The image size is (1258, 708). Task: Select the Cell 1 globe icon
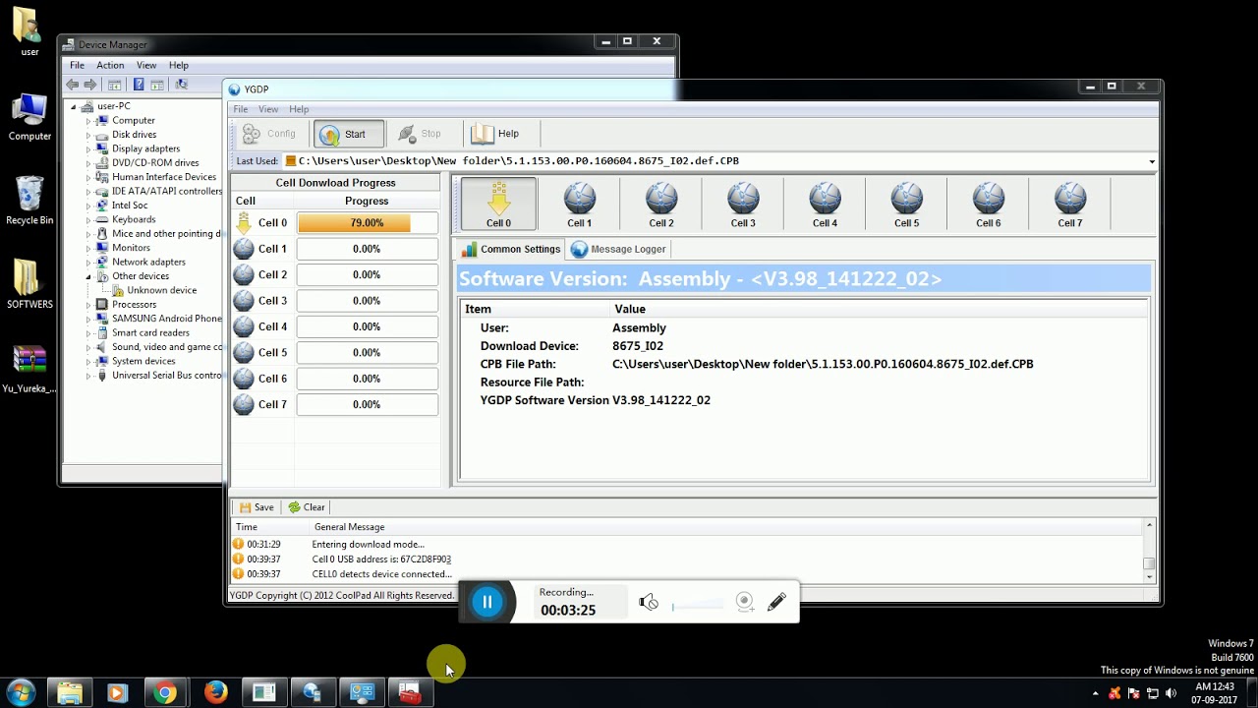(580, 203)
